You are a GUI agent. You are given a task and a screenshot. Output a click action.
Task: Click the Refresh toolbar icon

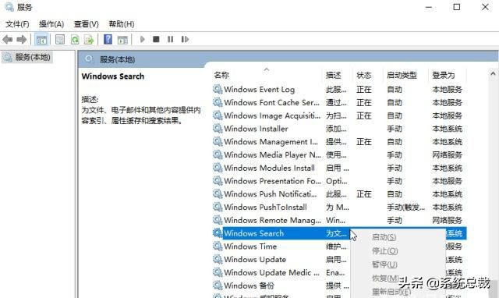pyautogui.click(x=75, y=40)
